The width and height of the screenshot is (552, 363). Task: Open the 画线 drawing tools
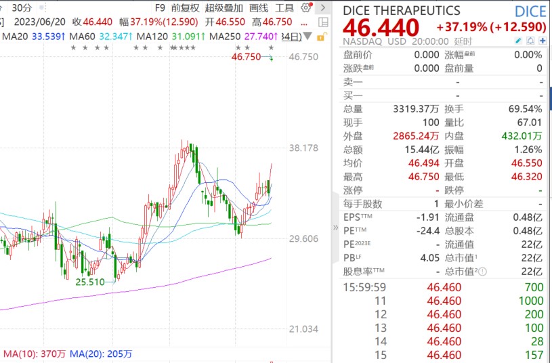click(259, 7)
